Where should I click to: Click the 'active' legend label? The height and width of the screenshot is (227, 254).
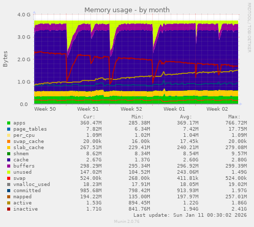(22, 203)
